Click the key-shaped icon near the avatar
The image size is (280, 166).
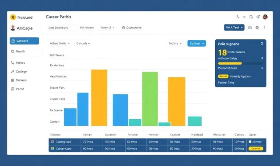click(258, 17)
